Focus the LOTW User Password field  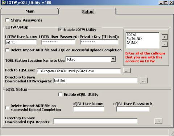(58, 42)
